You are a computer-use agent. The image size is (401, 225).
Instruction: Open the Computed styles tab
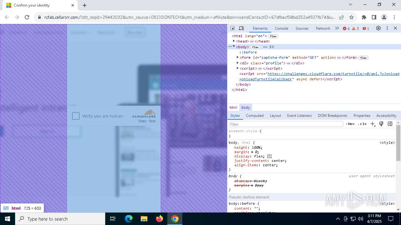255,115
